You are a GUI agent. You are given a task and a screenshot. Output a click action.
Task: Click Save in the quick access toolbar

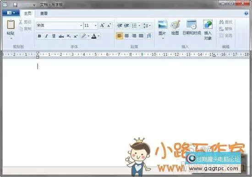(15, 5)
